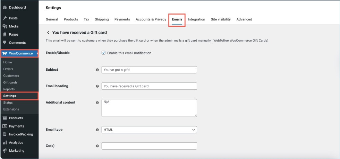Open the Accounts & Privacy tab

click(151, 19)
